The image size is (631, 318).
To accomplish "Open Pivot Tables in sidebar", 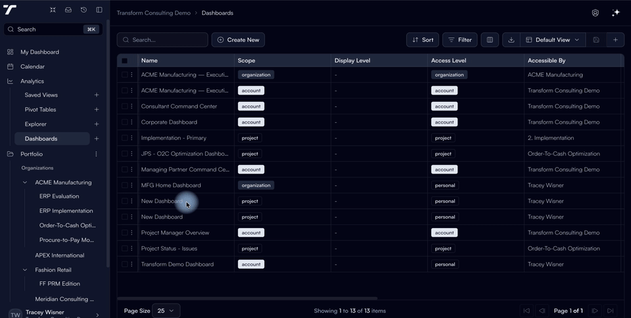I will click(x=40, y=109).
